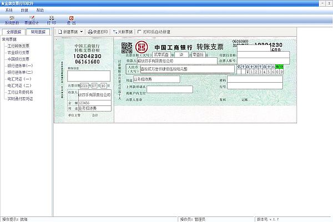The width and height of the screenshot is (333, 222).
Task: Click the 行号 field
Action: tap(255, 86)
